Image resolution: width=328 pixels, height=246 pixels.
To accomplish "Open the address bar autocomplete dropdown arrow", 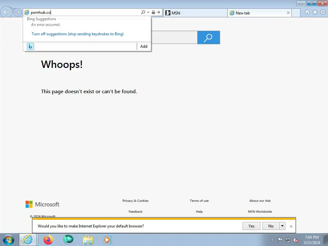I will [148, 12].
